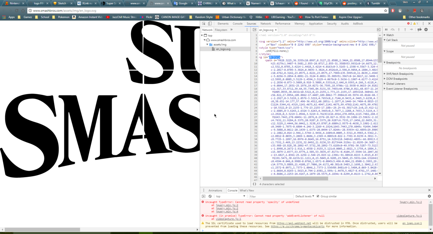433x234 pixels.
Task: Toggle the Group similar checkbox
Action: pos(318,196)
